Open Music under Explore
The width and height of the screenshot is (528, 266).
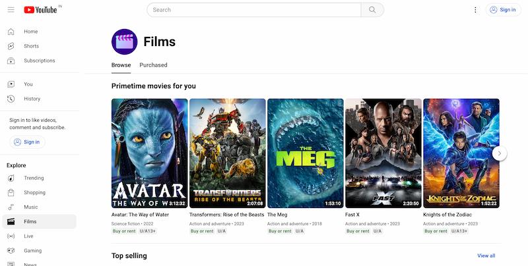30,207
